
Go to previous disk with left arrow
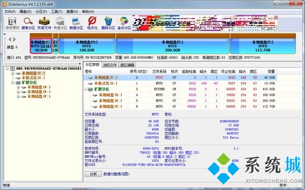(x=10, y=40)
